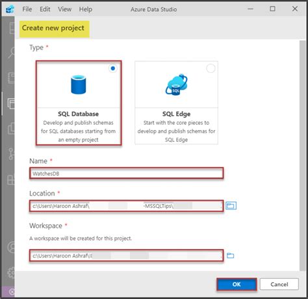The image size is (308, 299).
Task: Open Search in the activity bar
Action: click(x=11, y=53)
